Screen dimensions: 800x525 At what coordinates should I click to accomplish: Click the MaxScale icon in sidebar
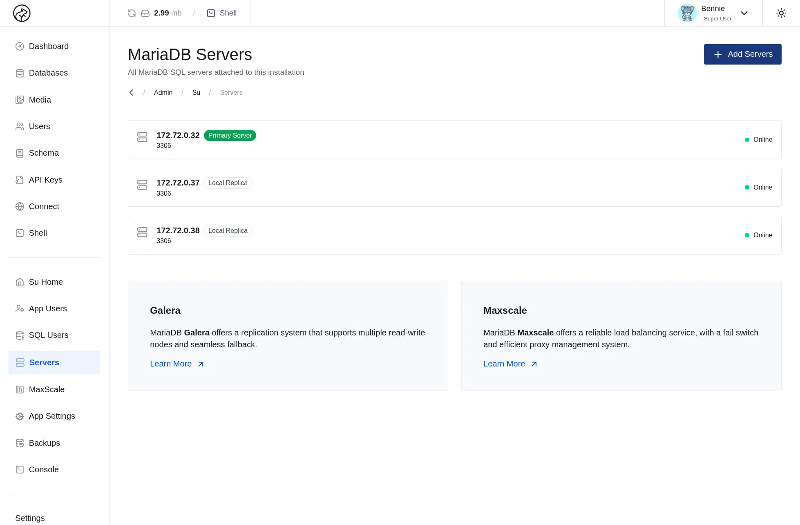coord(20,389)
